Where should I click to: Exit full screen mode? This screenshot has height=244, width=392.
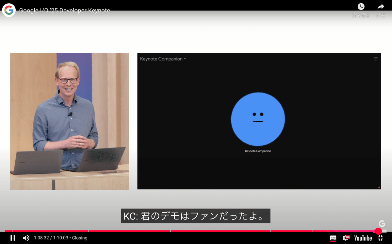tap(380, 238)
